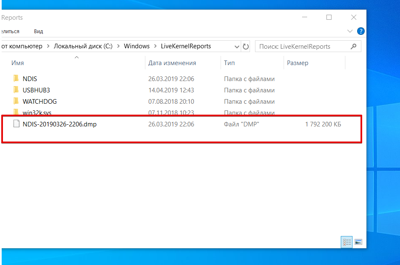Click the Файл "DMP" type cell
This screenshot has width=400, height=265.
pyautogui.click(x=241, y=124)
